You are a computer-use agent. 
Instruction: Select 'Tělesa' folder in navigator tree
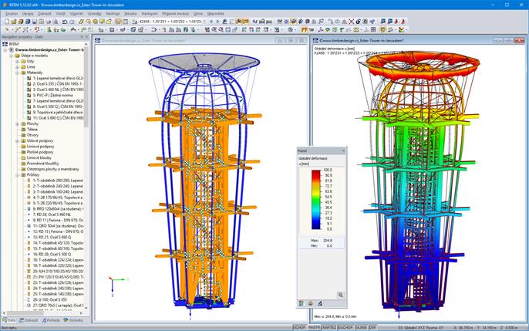point(32,129)
